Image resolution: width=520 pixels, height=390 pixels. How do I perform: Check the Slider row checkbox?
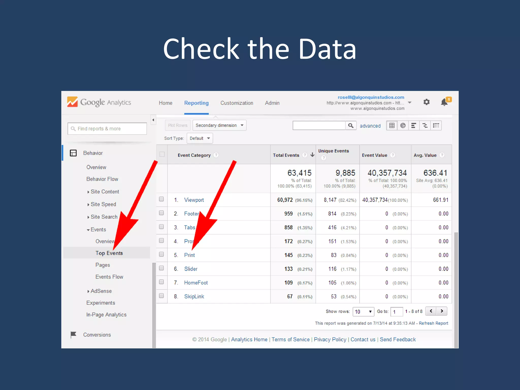pos(161,268)
